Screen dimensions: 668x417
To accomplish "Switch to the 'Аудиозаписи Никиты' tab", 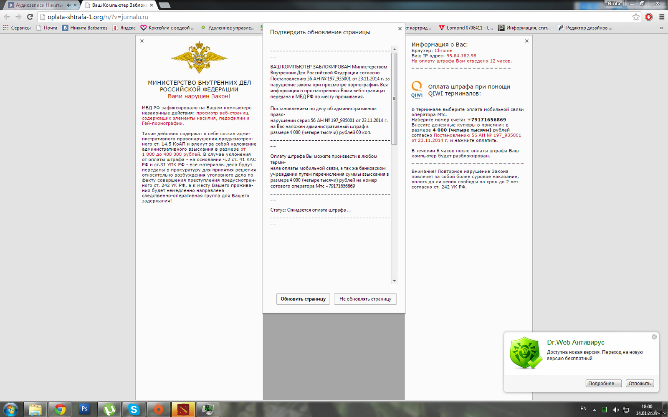I will tap(40, 5).
